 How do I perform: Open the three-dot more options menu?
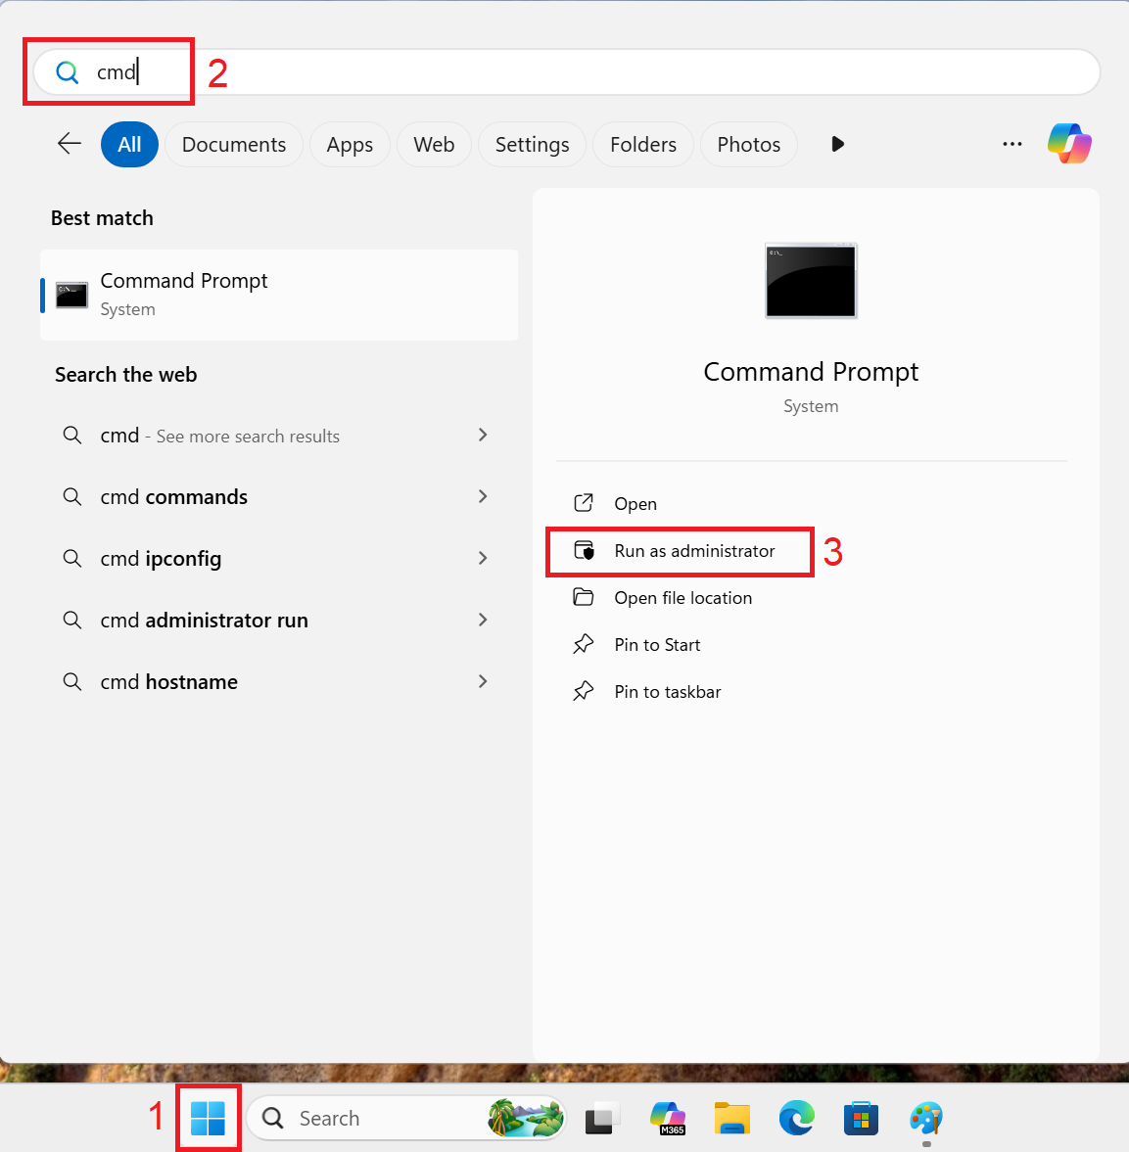(1011, 144)
